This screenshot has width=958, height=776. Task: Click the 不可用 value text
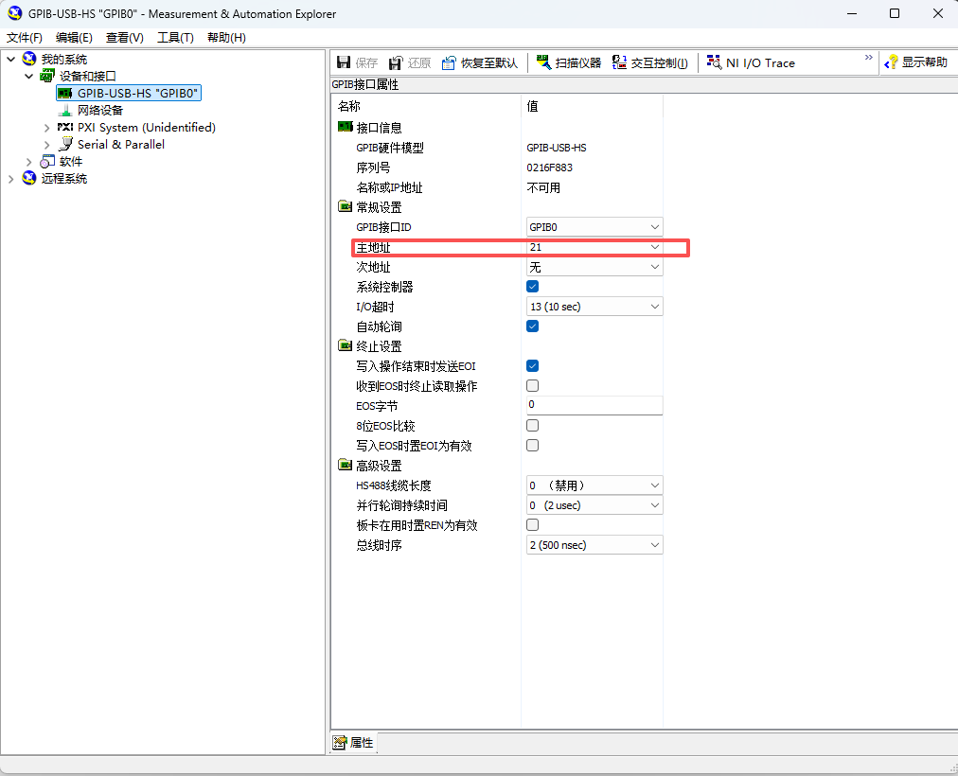tap(543, 187)
